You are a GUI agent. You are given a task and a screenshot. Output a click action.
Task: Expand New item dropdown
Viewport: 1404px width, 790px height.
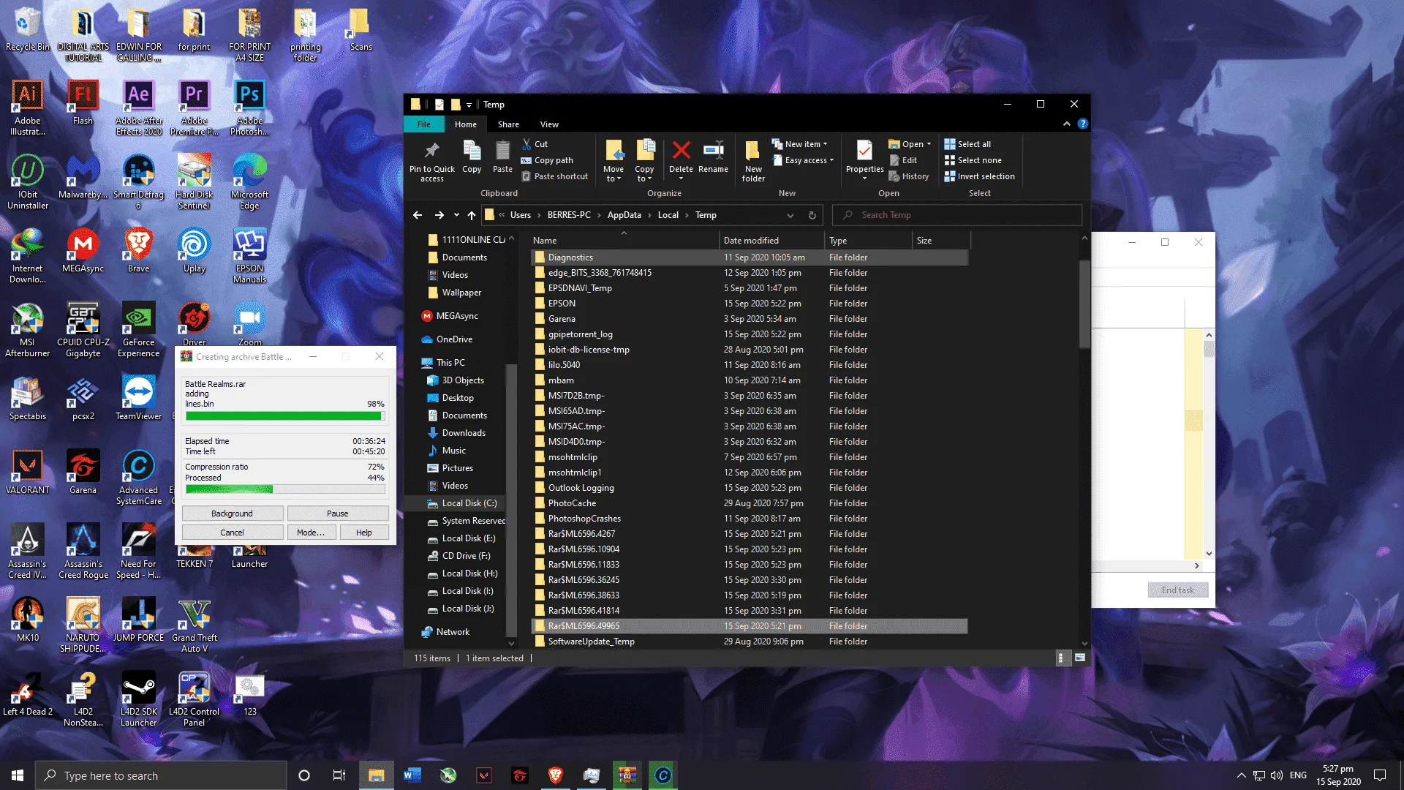[x=799, y=144]
